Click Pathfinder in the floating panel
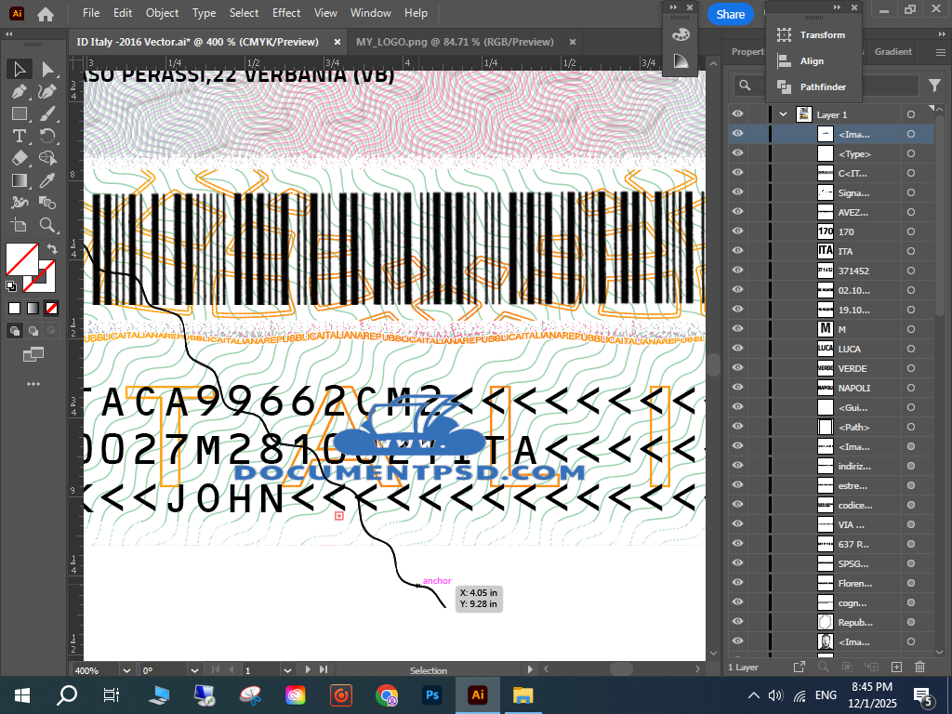The width and height of the screenshot is (952, 714). click(x=823, y=86)
